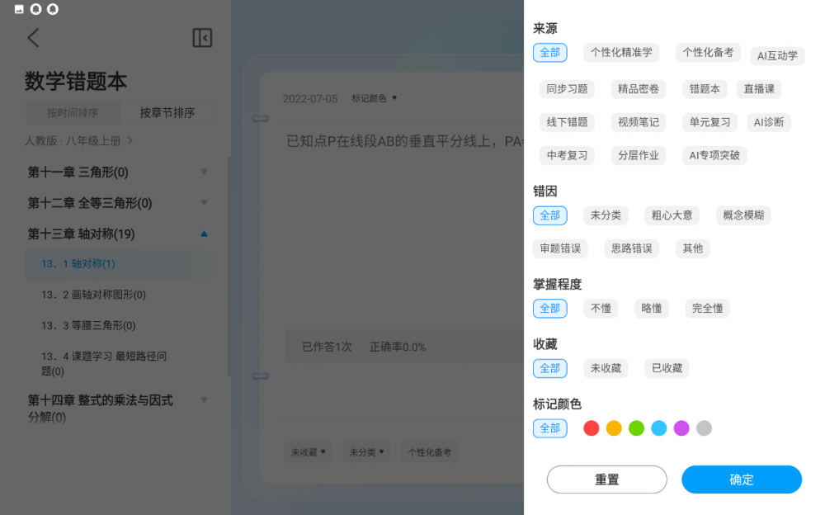This screenshot has height=515, width=825.
Task: Open the 标记颜色 dropdown on question card
Action: [x=374, y=98]
